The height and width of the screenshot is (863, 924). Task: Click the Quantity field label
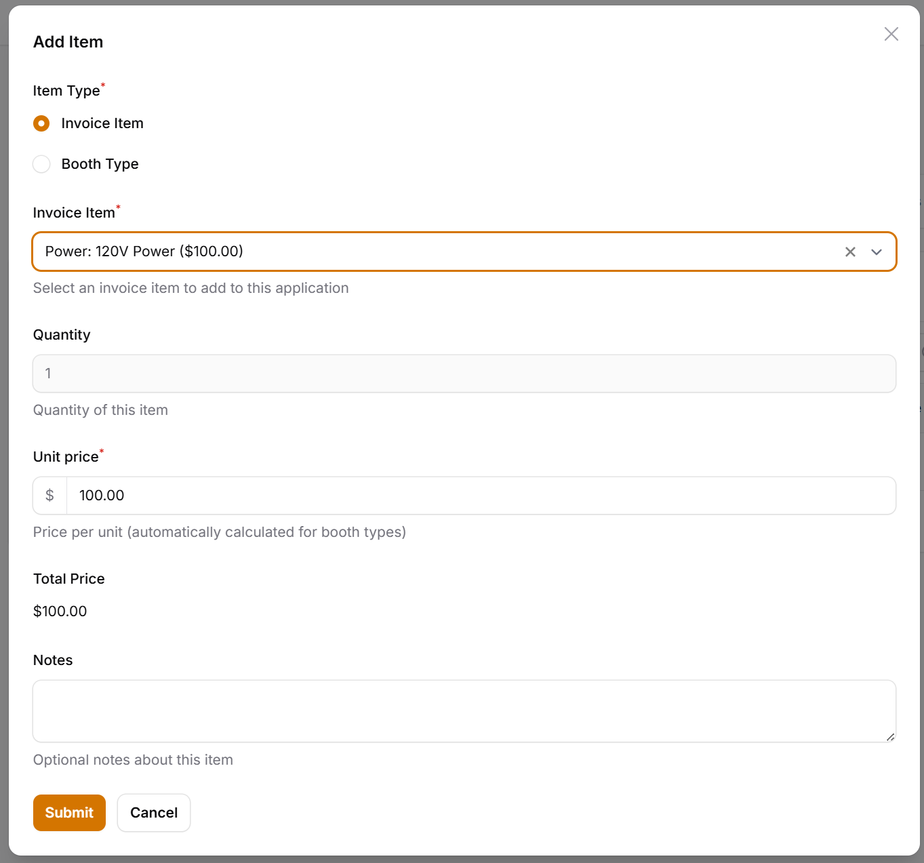click(62, 335)
